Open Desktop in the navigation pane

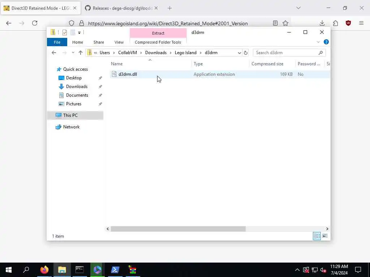pos(74,78)
